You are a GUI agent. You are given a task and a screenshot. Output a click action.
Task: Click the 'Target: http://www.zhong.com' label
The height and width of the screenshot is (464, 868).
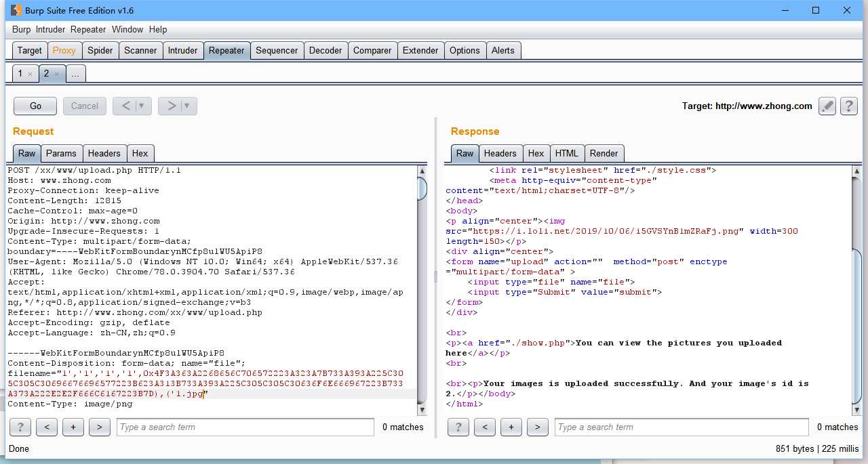[x=747, y=106]
